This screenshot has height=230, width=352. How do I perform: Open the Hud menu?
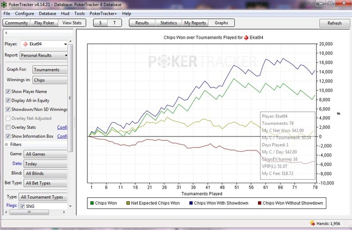pyautogui.click(x=65, y=14)
